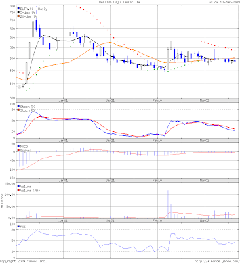Image resolution: width=240 pixels, height=263 pixels.
Task: Open the finance.yahoo.com link at bottom
Action: (217, 261)
